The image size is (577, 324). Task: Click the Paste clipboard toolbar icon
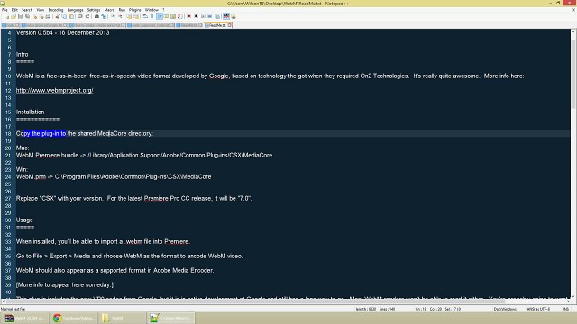click(71, 16)
